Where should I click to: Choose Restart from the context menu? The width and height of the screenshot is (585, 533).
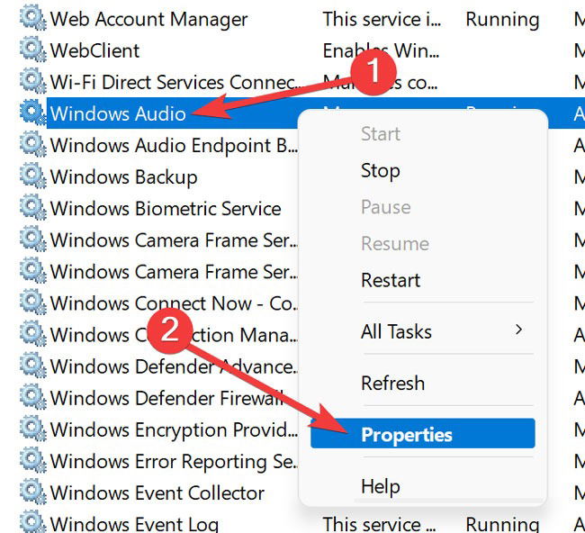(391, 280)
